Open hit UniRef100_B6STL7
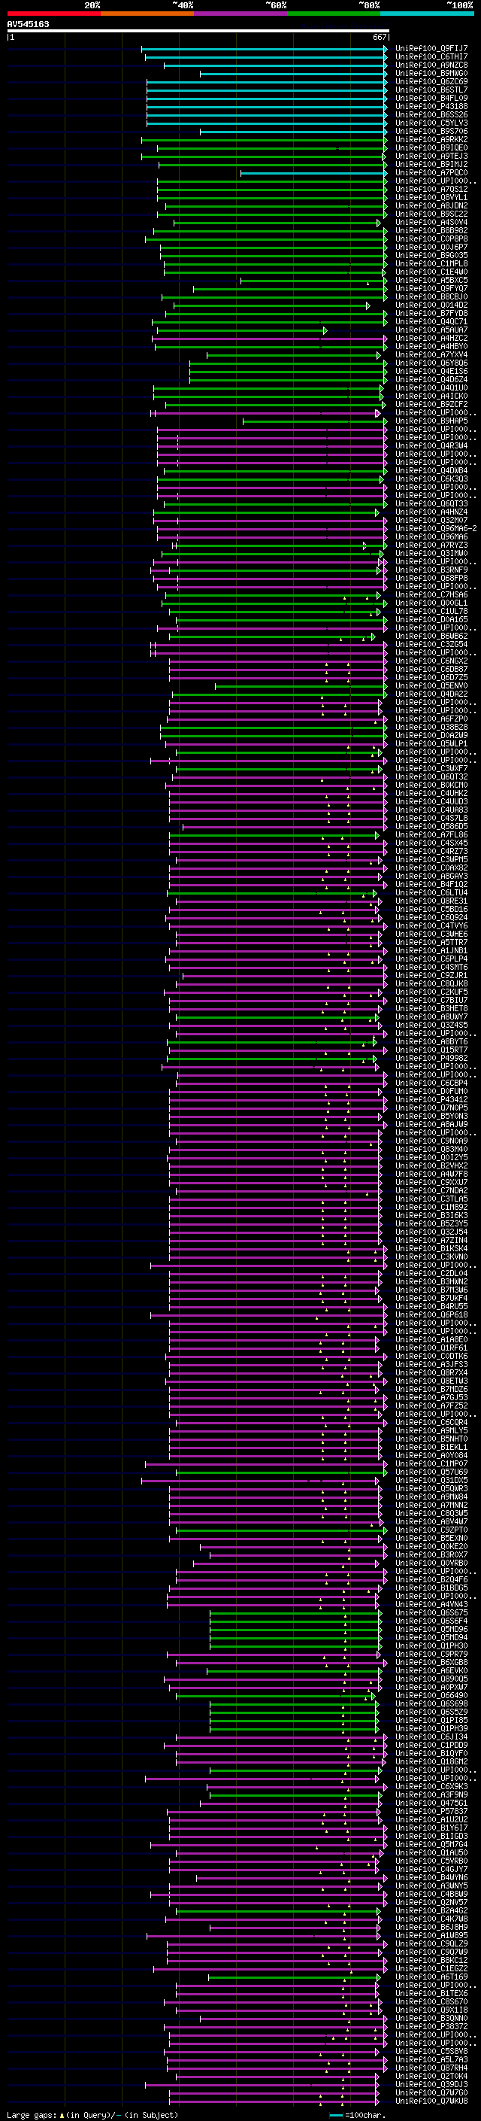The image size is (481, 2121). click(431, 90)
